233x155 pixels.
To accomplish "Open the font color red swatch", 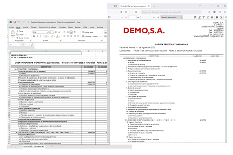I will [x=57, y=36].
